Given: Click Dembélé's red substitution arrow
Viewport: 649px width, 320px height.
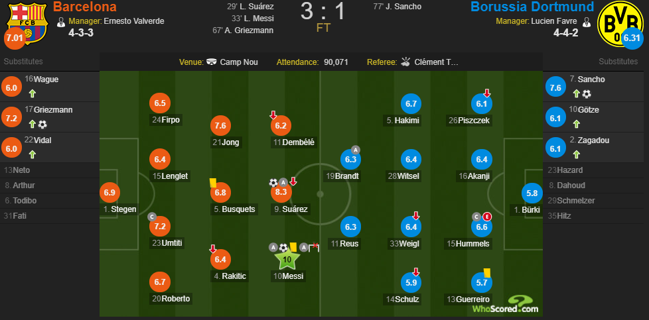Looking at the screenshot, I should (x=273, y=115).
